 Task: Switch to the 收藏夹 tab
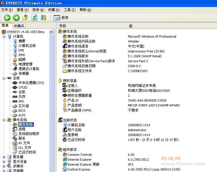point(19,26)
